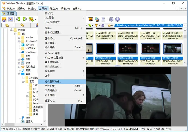Open the 檢視(V) menu

[x=32, y=9]
